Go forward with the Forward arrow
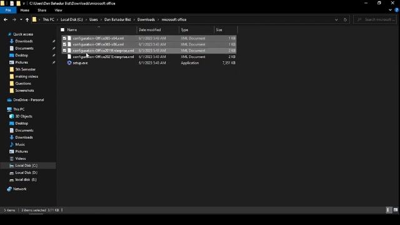The height and width of the screenshot is (225, 400). pos(14,19)
